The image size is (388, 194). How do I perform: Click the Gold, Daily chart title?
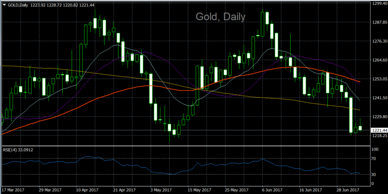click(221, 17)
